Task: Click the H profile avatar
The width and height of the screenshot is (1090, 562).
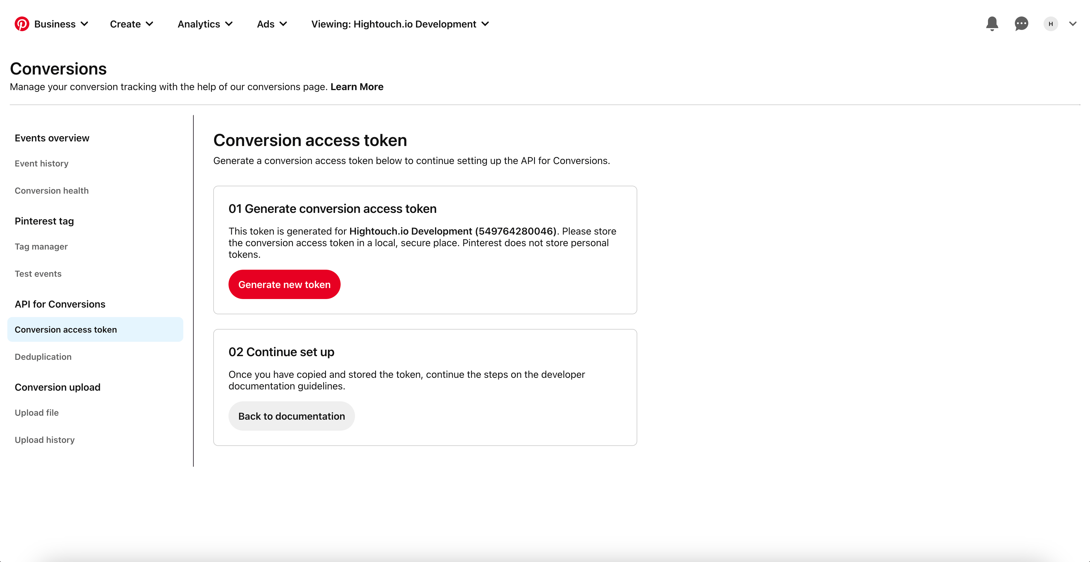Action: point(1051,24)
